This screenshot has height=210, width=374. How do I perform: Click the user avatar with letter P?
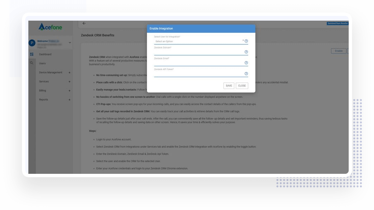(32, 43)
